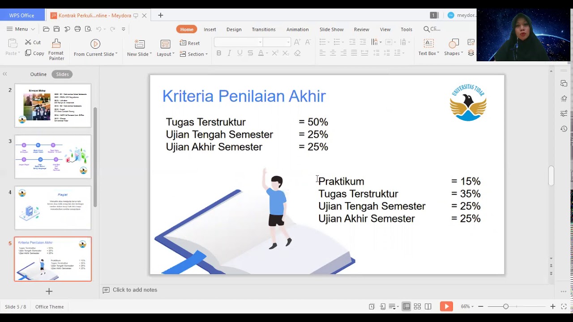Click to add notes area
573x322 pixels.
point(135,290)
